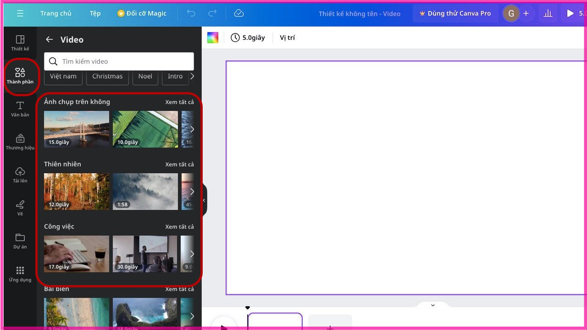See all Bãi biển videos
The image size is (587, 330).
coord(179,289)
